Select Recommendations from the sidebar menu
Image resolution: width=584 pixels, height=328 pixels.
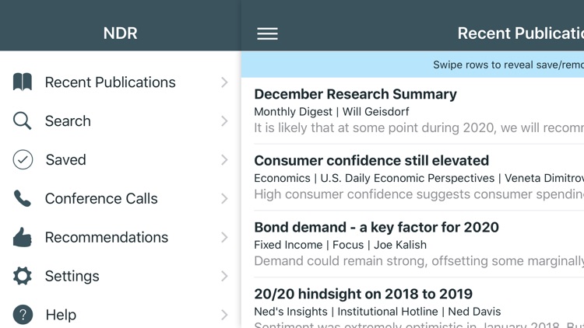coord(107,237)
